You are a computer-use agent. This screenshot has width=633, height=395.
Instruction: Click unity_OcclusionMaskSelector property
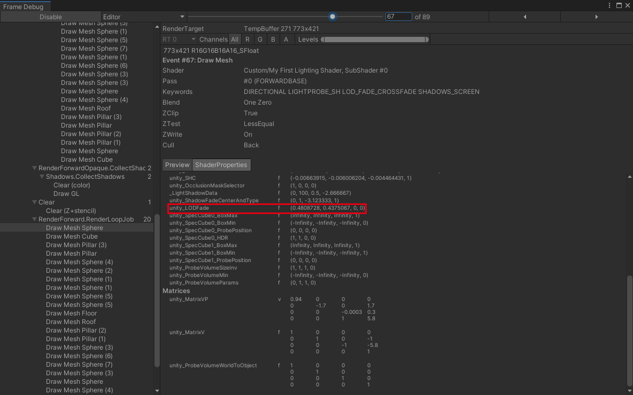tap(207, 185)
